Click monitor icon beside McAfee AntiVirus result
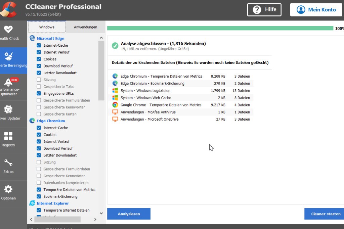This screenshot has height=229, width=344. [115, 112]
